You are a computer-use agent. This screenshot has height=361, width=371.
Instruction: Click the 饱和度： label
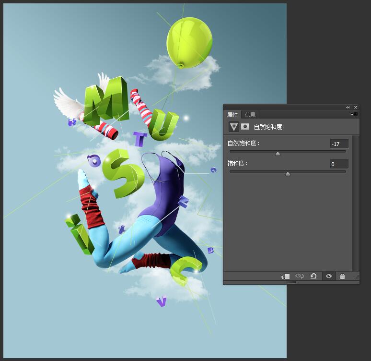(237, 163)
